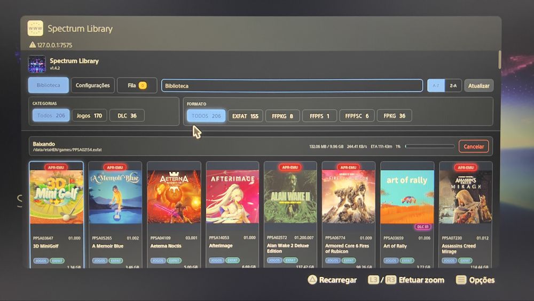Click the Opções button icon
This screenshot has width=534, height=301.
pos(461,280)
